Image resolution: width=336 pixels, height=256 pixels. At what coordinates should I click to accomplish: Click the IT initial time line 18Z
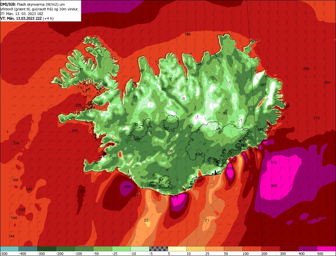(x=22, y=14)
